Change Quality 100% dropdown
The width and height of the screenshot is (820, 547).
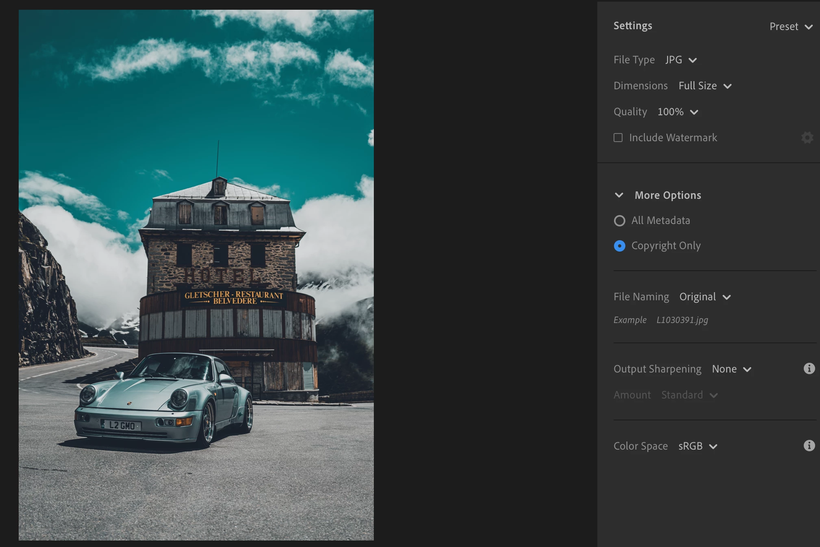(x=677, y=112)
